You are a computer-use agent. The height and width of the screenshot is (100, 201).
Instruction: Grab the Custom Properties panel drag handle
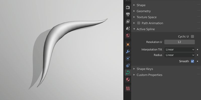(199, 75)
